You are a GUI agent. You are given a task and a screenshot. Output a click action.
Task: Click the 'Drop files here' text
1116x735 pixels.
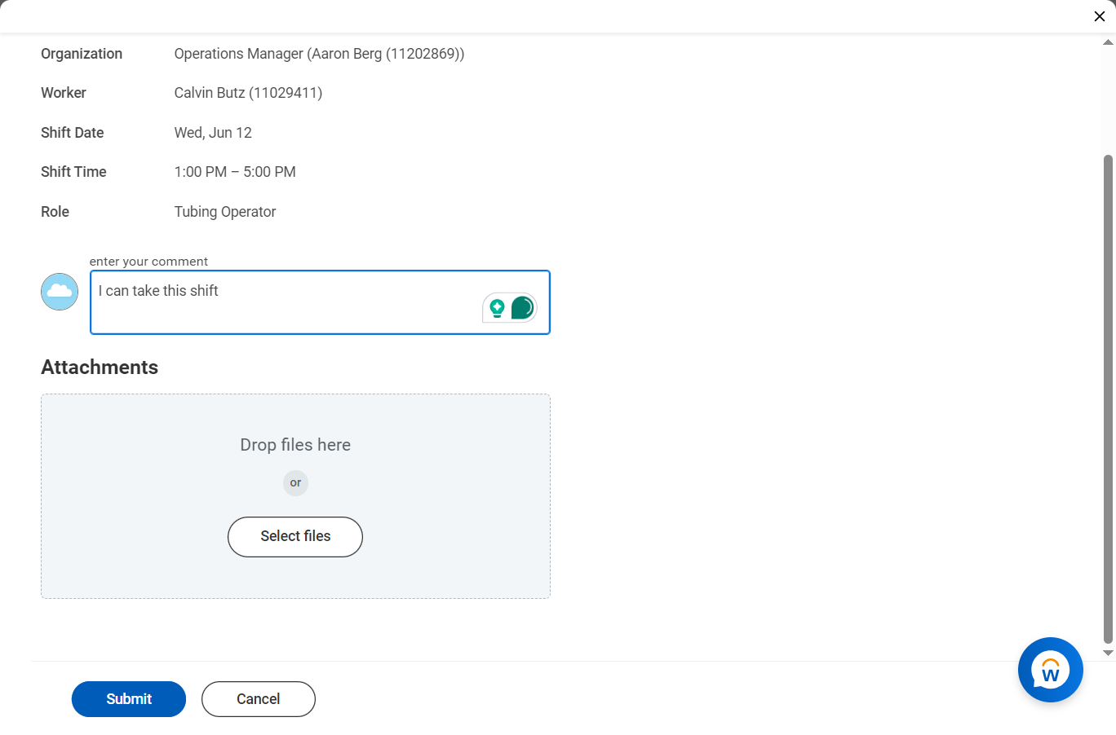[295, 445]
